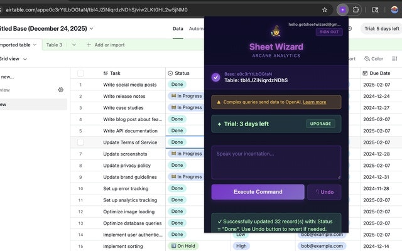The width and height of the screenshot is (402, 251).
Task: Click the Due Date calendar header icon
Action: pyautogui.click(x=365, y=73)
